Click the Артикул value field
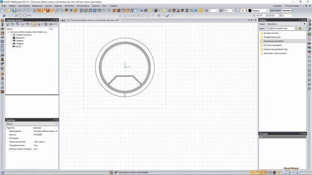This screenshot has width=312, height=175. coord(45,135)
